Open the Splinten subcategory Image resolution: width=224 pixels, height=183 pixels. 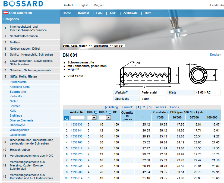tap(15, 106)
